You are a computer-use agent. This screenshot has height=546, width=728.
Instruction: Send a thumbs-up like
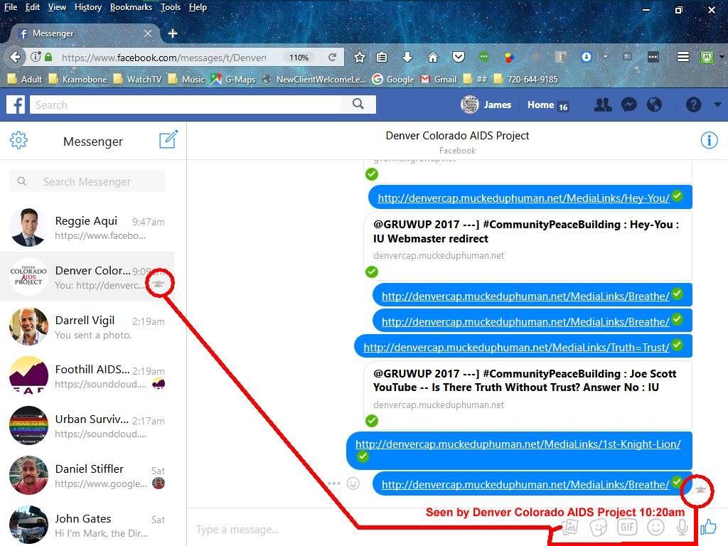click(x=709, y=527)
